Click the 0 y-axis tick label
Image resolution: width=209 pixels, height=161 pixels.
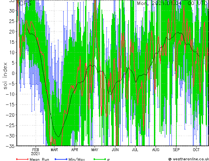coord(13,73)
